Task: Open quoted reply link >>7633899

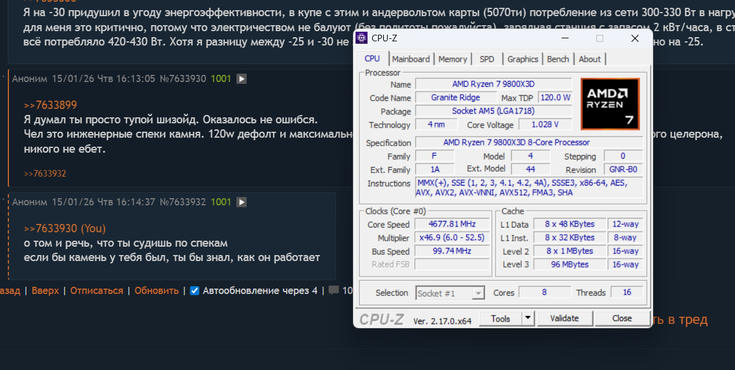Action: (50, 105)
